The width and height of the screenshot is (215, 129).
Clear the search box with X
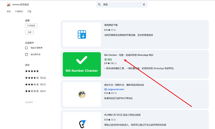pos(144,5)
